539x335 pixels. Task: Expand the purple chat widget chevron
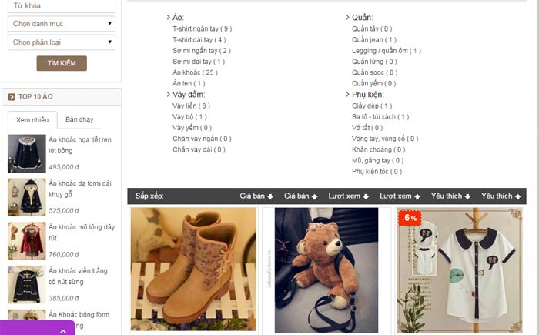tap(63, 331)
